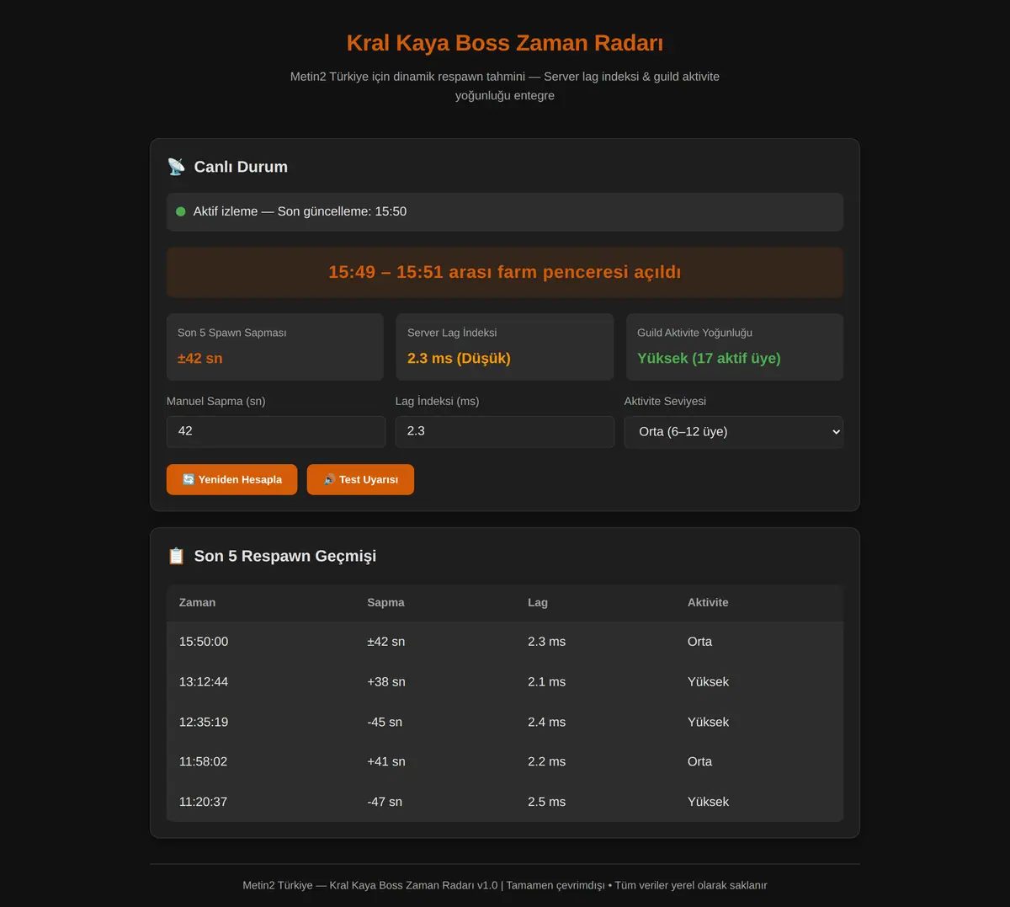This screenshot has width=1010, height=907.
Task: Click the speaker icon on Test Uyarısı
Action: point(329,479)
